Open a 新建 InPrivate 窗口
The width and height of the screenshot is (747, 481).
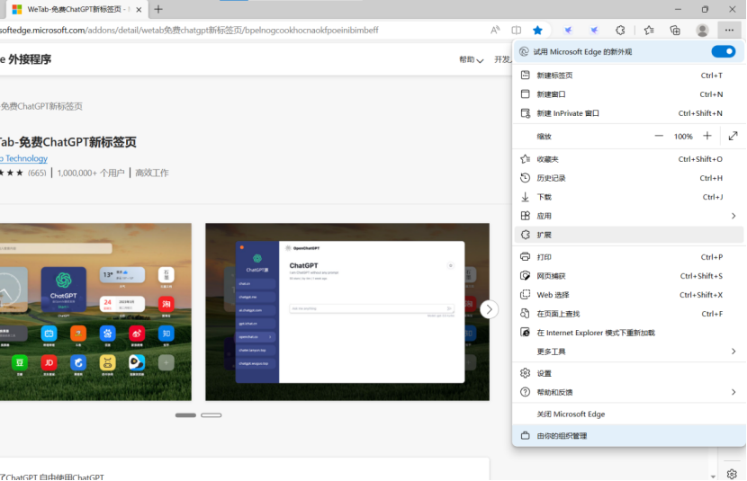629,113
